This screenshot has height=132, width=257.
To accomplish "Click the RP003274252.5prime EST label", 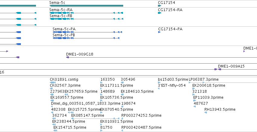I will 141,115.
